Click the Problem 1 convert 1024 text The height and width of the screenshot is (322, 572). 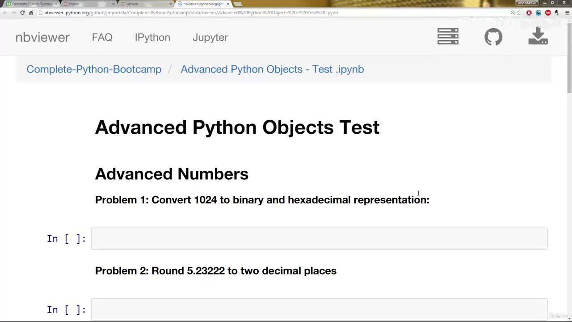[262, 200]
